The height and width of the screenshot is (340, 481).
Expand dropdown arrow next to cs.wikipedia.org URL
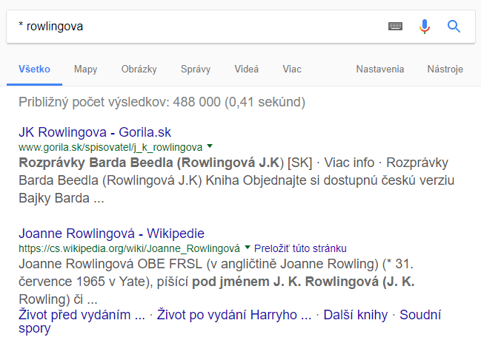[248, 247]
